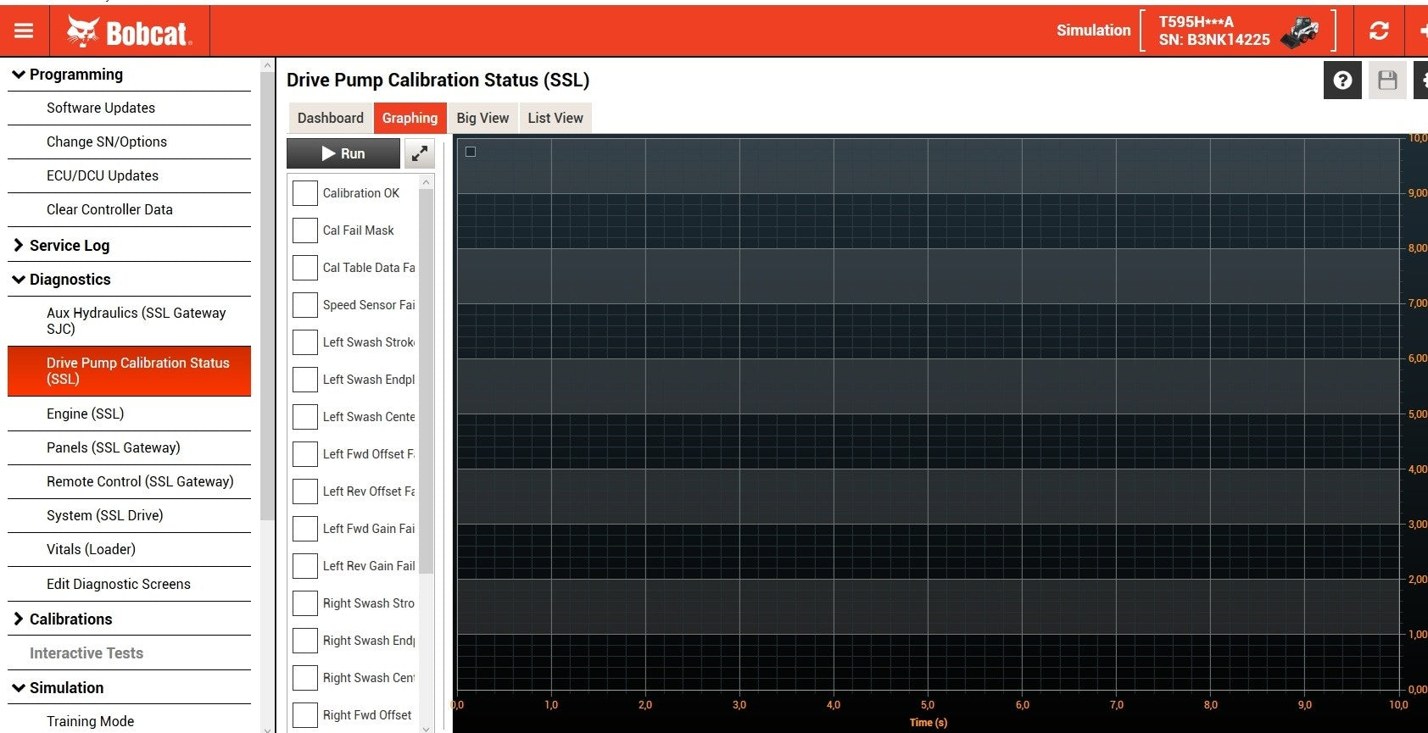Expand the graph to fullscreen

coord(420,153)
